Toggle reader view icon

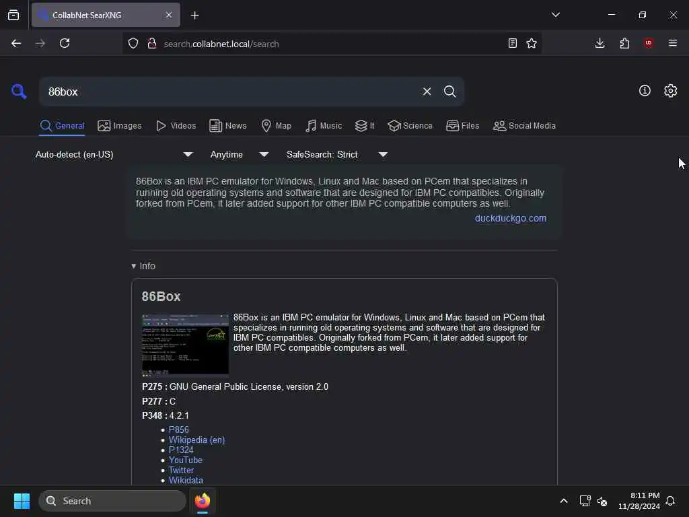click(512, 43)
